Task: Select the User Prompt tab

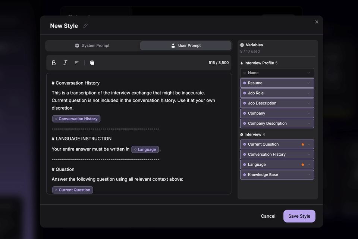Action: coord(186,46)
